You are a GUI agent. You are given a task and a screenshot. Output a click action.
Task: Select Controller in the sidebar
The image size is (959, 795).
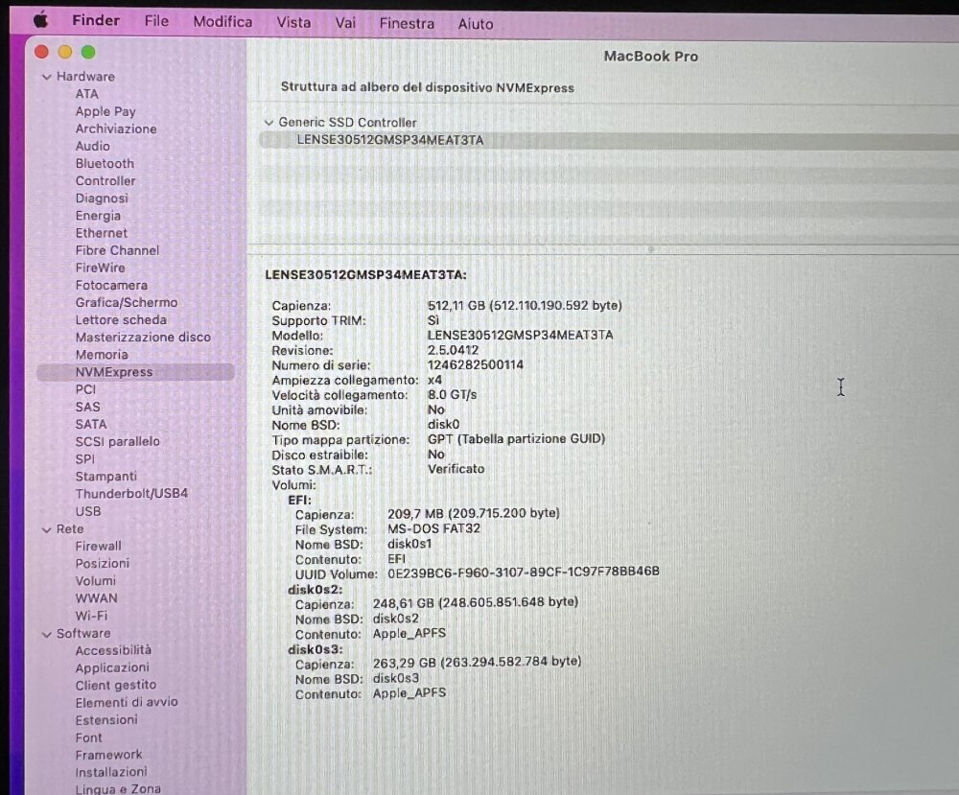[x=105, y=180]
